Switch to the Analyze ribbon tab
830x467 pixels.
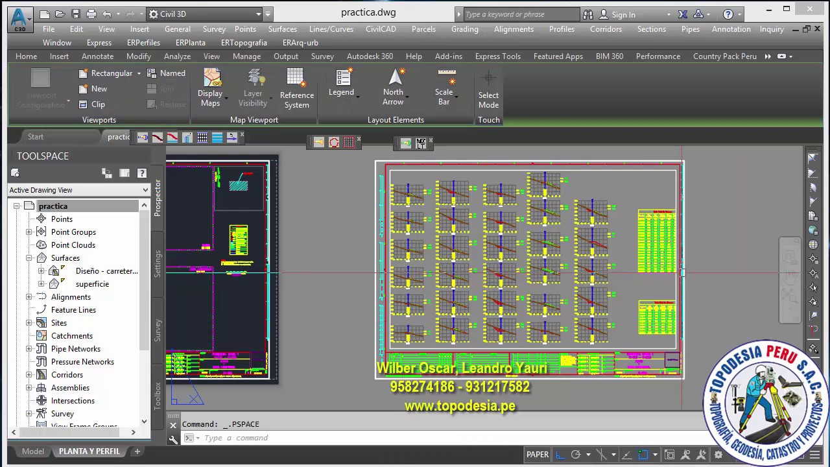[177, 56]
